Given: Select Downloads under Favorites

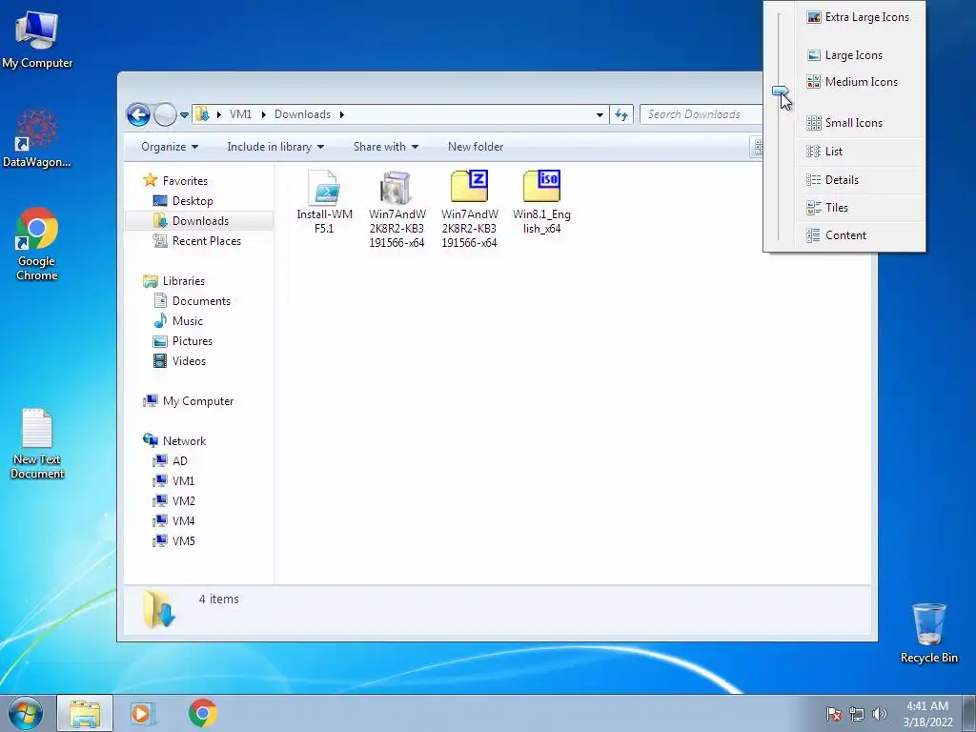Looking at the screenshot, I should coord(200,221).
